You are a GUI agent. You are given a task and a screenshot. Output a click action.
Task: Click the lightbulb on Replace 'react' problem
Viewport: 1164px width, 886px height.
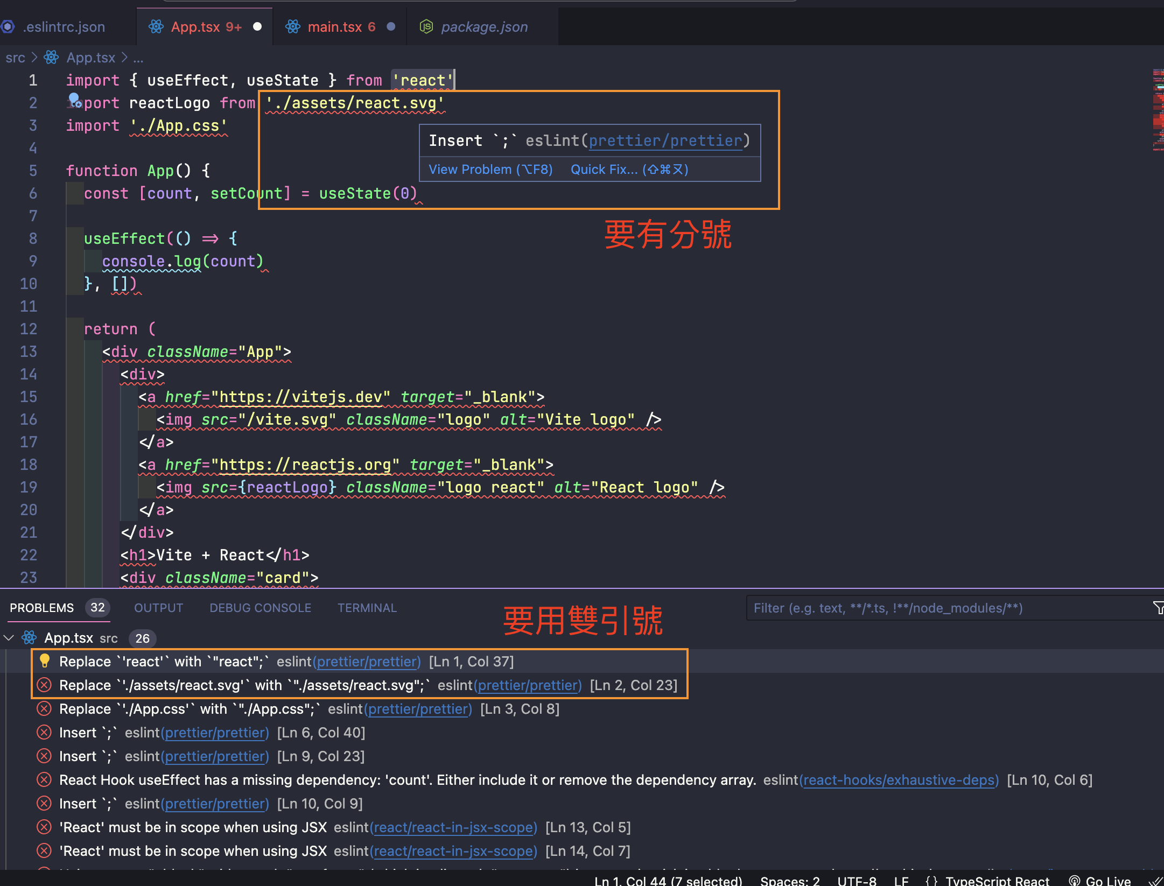point(45,661)
